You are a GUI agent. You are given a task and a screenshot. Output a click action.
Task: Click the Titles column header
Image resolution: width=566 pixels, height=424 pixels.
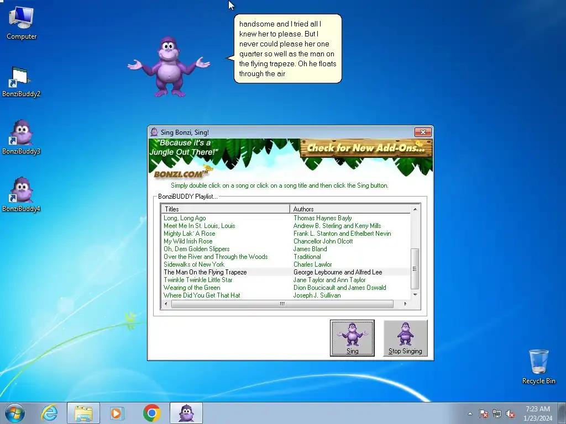[x=226, y=209]
